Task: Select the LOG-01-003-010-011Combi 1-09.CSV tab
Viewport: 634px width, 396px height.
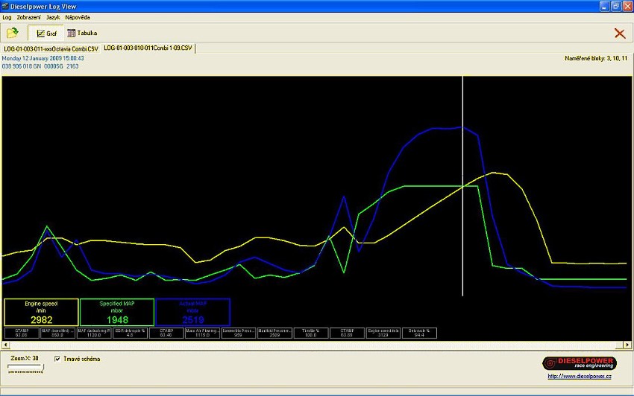Action: pos(148,48)
